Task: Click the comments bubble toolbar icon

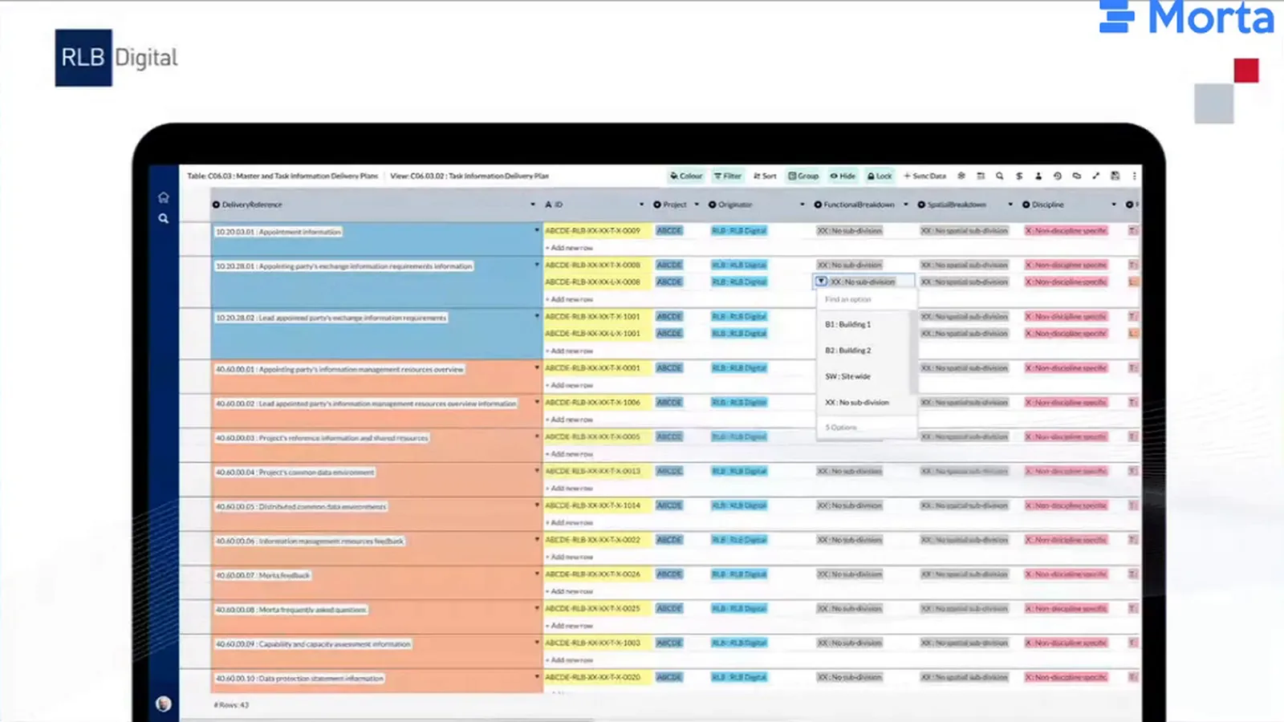Action: tap(1077, 176)
